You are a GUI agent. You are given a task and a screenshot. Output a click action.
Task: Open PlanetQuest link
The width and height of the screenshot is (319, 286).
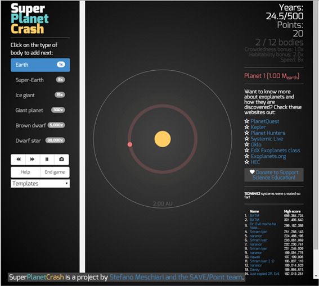pyautogui.click(x=264, y=121)
